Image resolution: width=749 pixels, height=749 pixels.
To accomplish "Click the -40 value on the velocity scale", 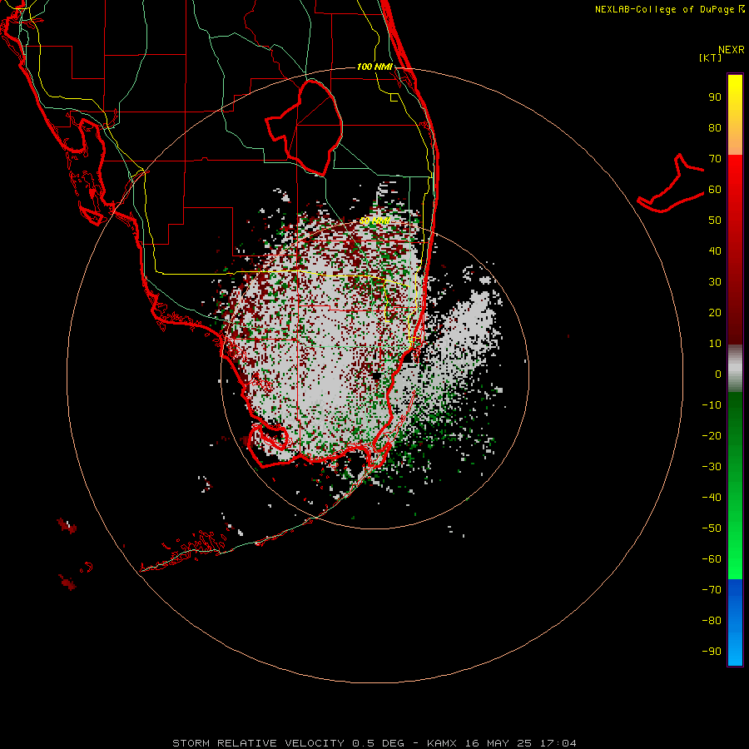I will point(712,498).
